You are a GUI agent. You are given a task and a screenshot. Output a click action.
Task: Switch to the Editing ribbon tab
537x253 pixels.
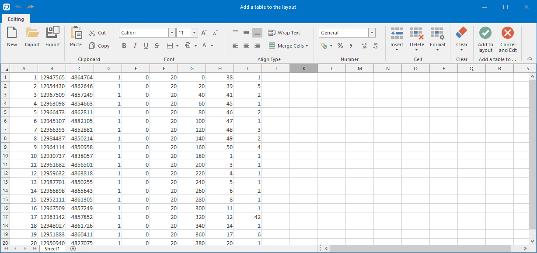click(x=16, y=19)
